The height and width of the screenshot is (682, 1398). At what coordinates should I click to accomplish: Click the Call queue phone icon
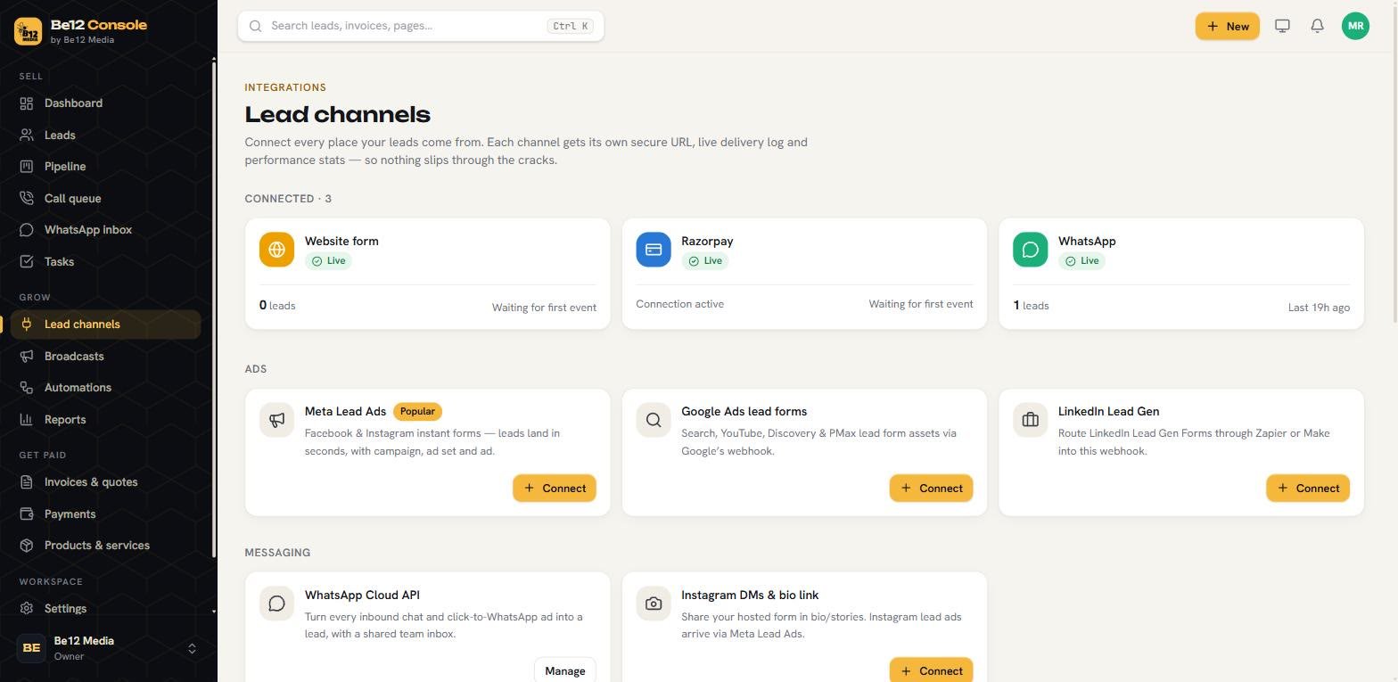point(27,199)
